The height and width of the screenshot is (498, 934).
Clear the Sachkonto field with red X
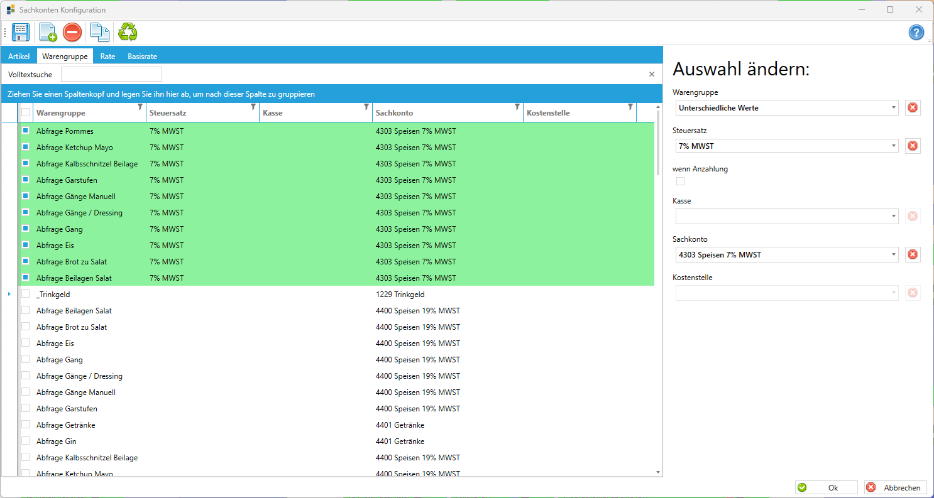[x=913, y=254]
